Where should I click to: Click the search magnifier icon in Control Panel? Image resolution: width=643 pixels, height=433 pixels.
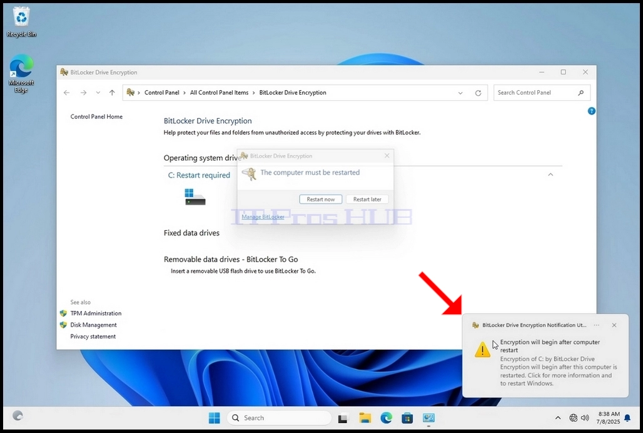tap(580, 93)
